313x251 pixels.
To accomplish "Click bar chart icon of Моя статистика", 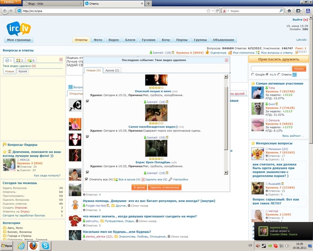I will pos(230,53).
